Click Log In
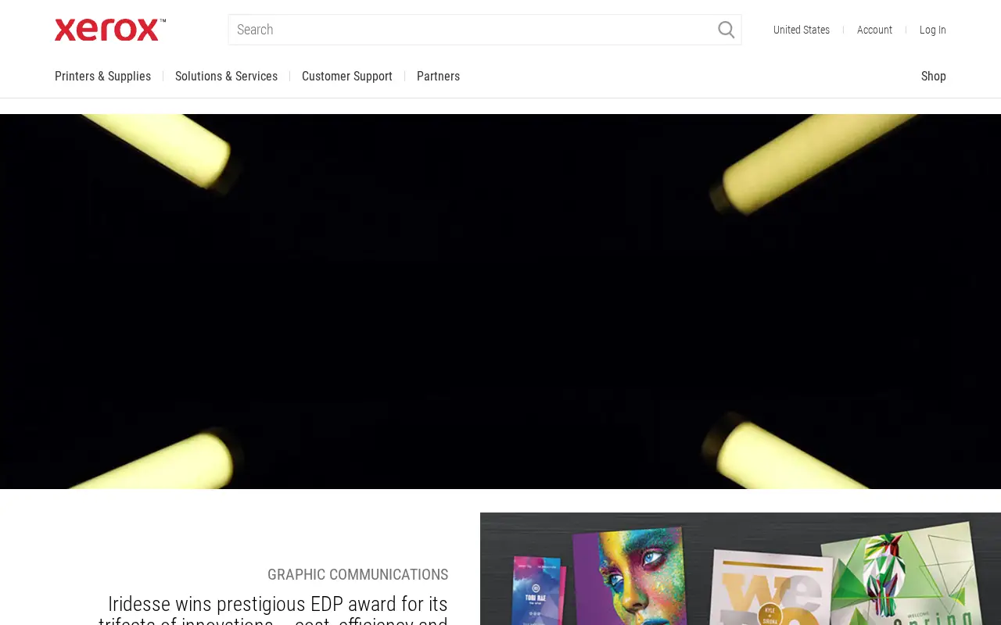Image resolution: width=1001 pixels, height=625 pixels. [933, 30]
